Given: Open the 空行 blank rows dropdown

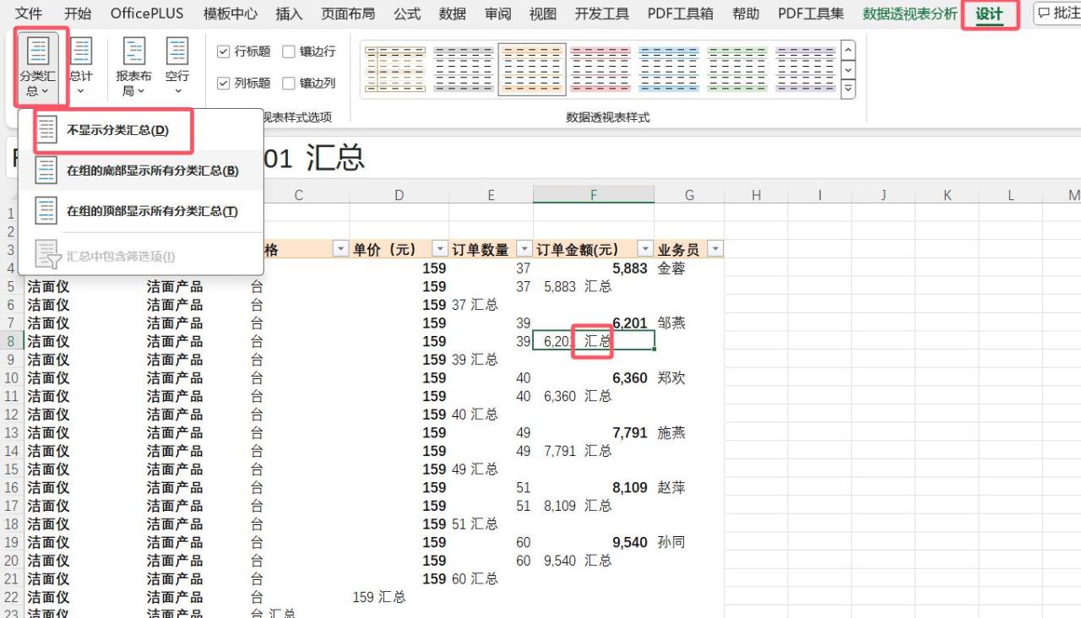Looking at the screenshot, I should (x=177, y=68).
